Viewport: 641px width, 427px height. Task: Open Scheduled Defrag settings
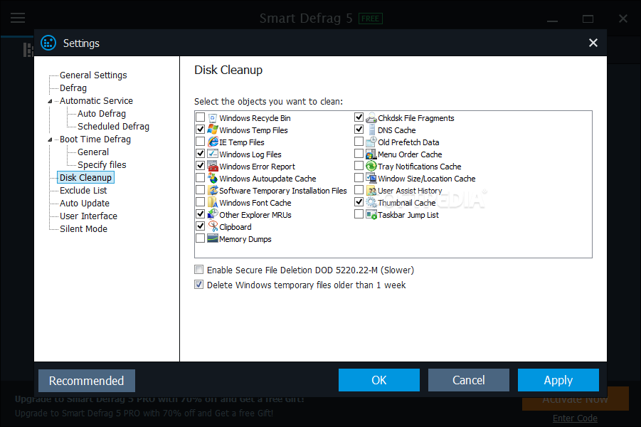[113, 127]
